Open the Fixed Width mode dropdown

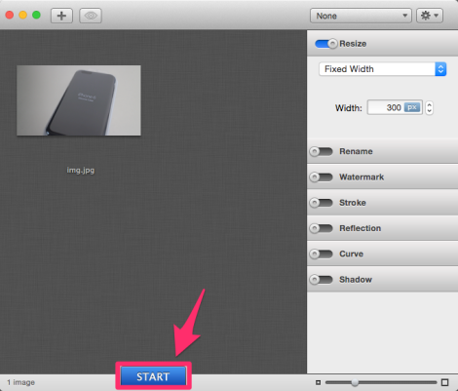tap(383, 69)
